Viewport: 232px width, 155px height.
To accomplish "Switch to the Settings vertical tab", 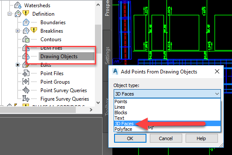I will tap(107, 56).
